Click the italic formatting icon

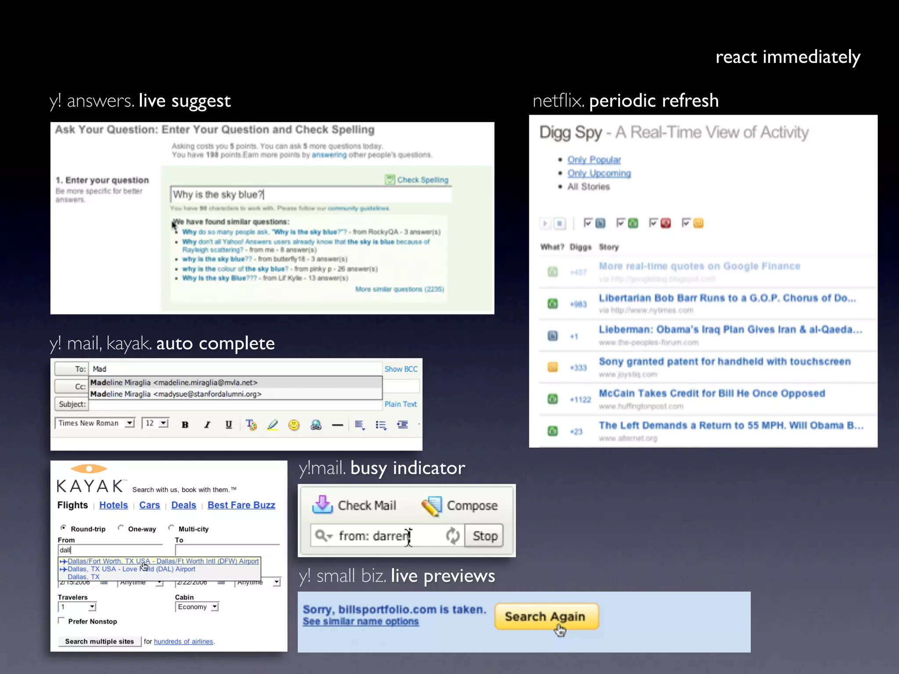[207, 424]
